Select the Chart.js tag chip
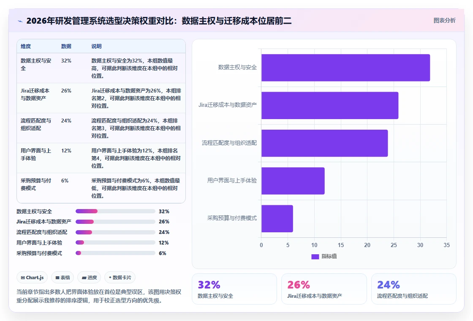The width and height of the screenshot is (473, 321). pos(32,277)
